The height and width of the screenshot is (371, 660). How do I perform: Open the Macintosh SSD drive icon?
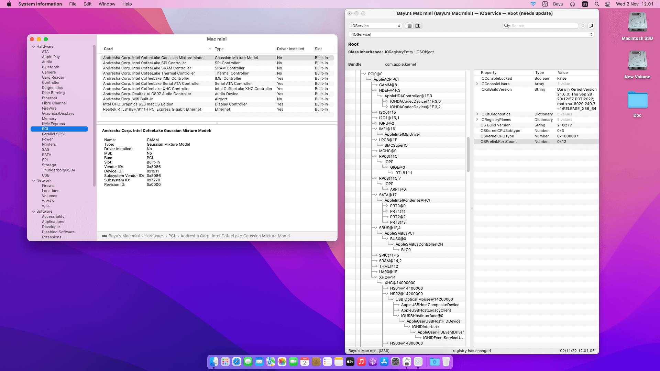click(x=637, y=23)
